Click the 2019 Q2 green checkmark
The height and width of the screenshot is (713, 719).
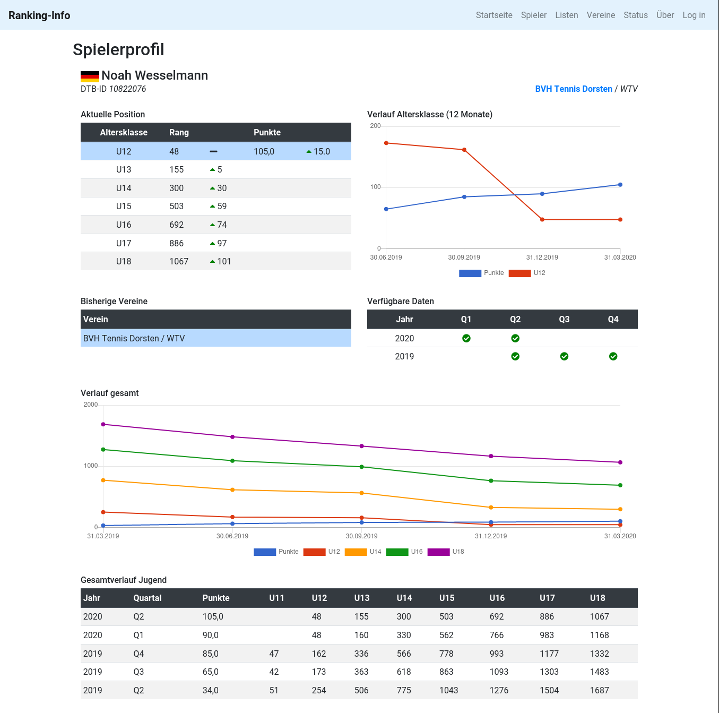pos(515,356)
